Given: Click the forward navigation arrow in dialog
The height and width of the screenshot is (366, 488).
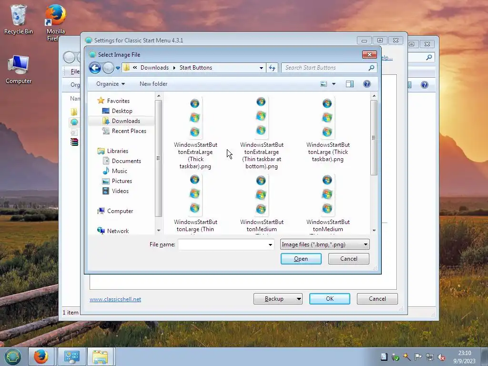Looking at the screenshot, I should pos(108,68).
